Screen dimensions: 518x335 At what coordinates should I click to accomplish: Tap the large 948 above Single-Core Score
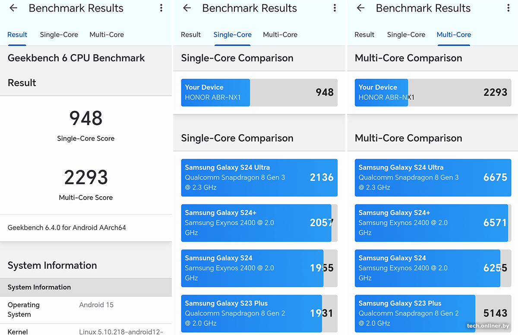[x=86, y=118]
